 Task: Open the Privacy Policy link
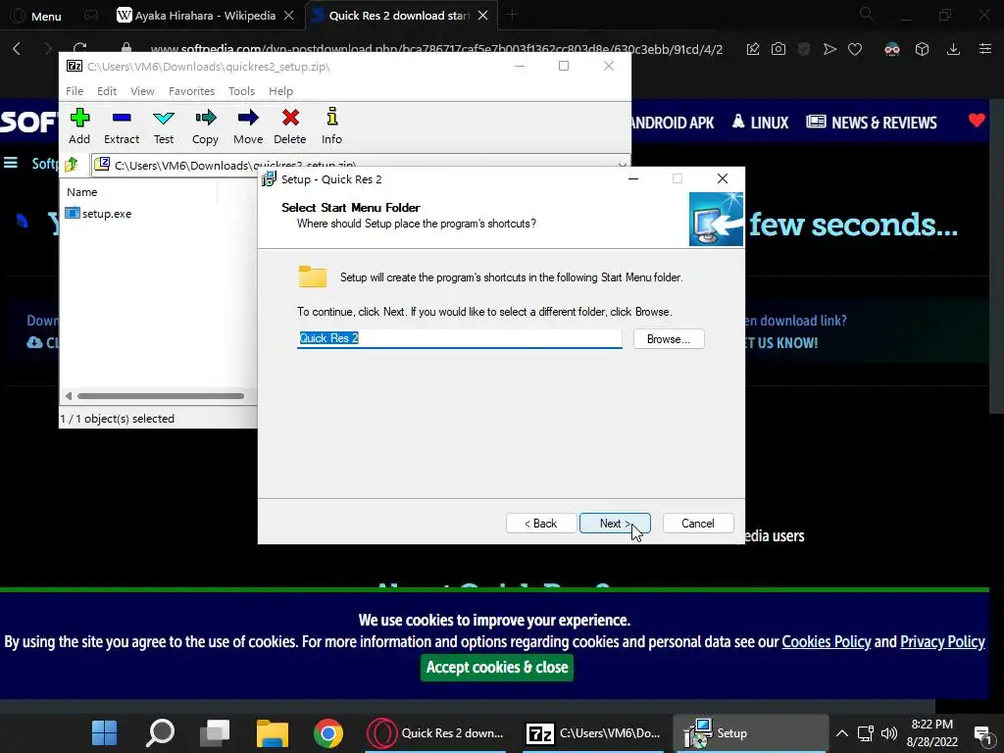[942, 641]
